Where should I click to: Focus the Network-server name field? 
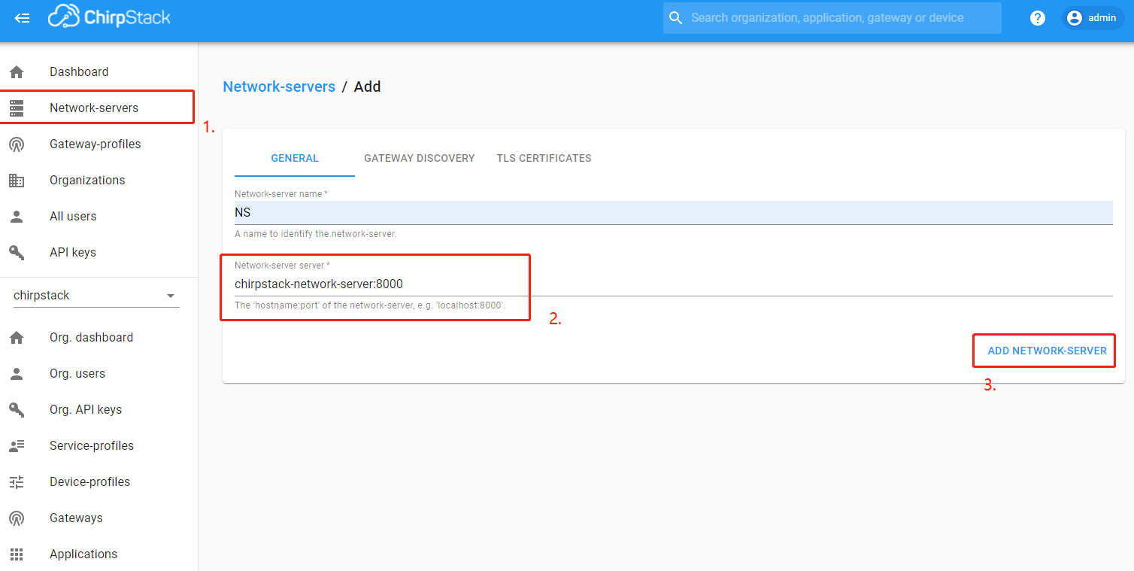click(673, 213)
